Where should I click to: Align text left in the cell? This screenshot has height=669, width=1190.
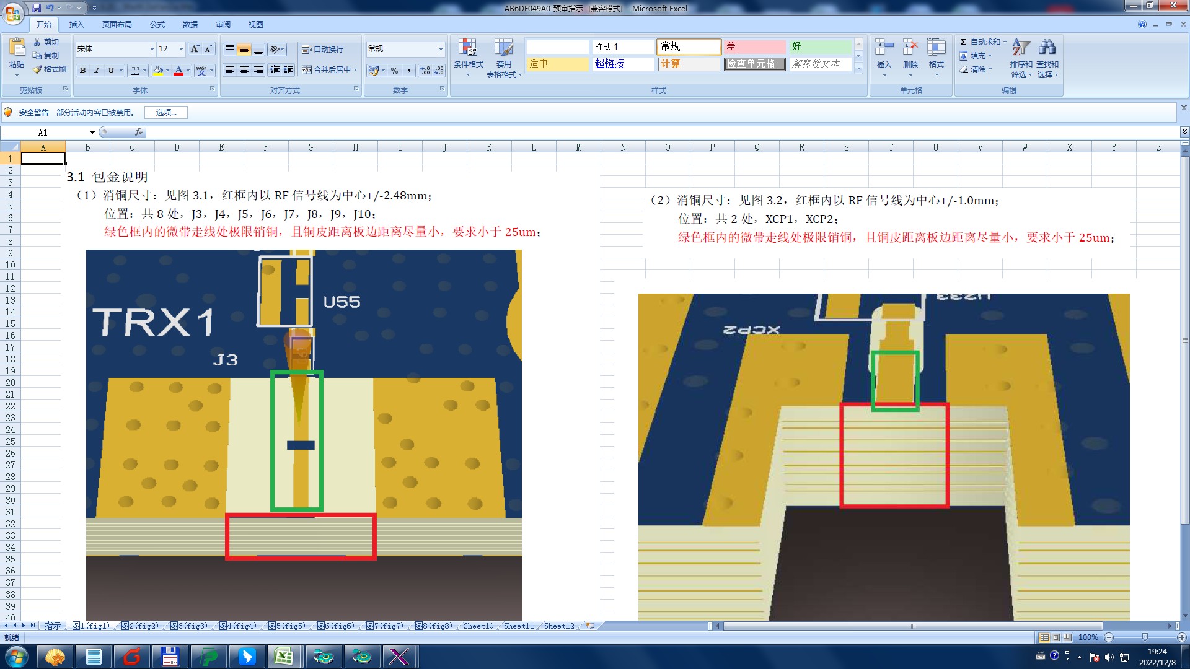[230, 70]
